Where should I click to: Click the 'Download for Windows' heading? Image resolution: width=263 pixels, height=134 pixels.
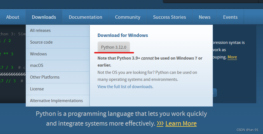[123, 35]
